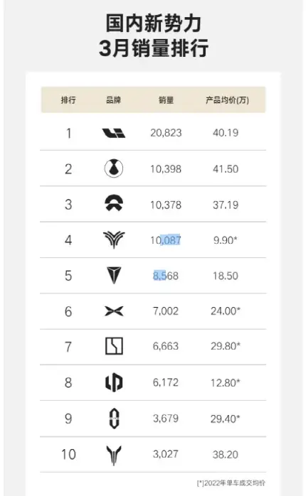Image resolution: width=306 pixels, height=496 pixels.
Task: Click the 品牌 column header
Action: [113, 100]
